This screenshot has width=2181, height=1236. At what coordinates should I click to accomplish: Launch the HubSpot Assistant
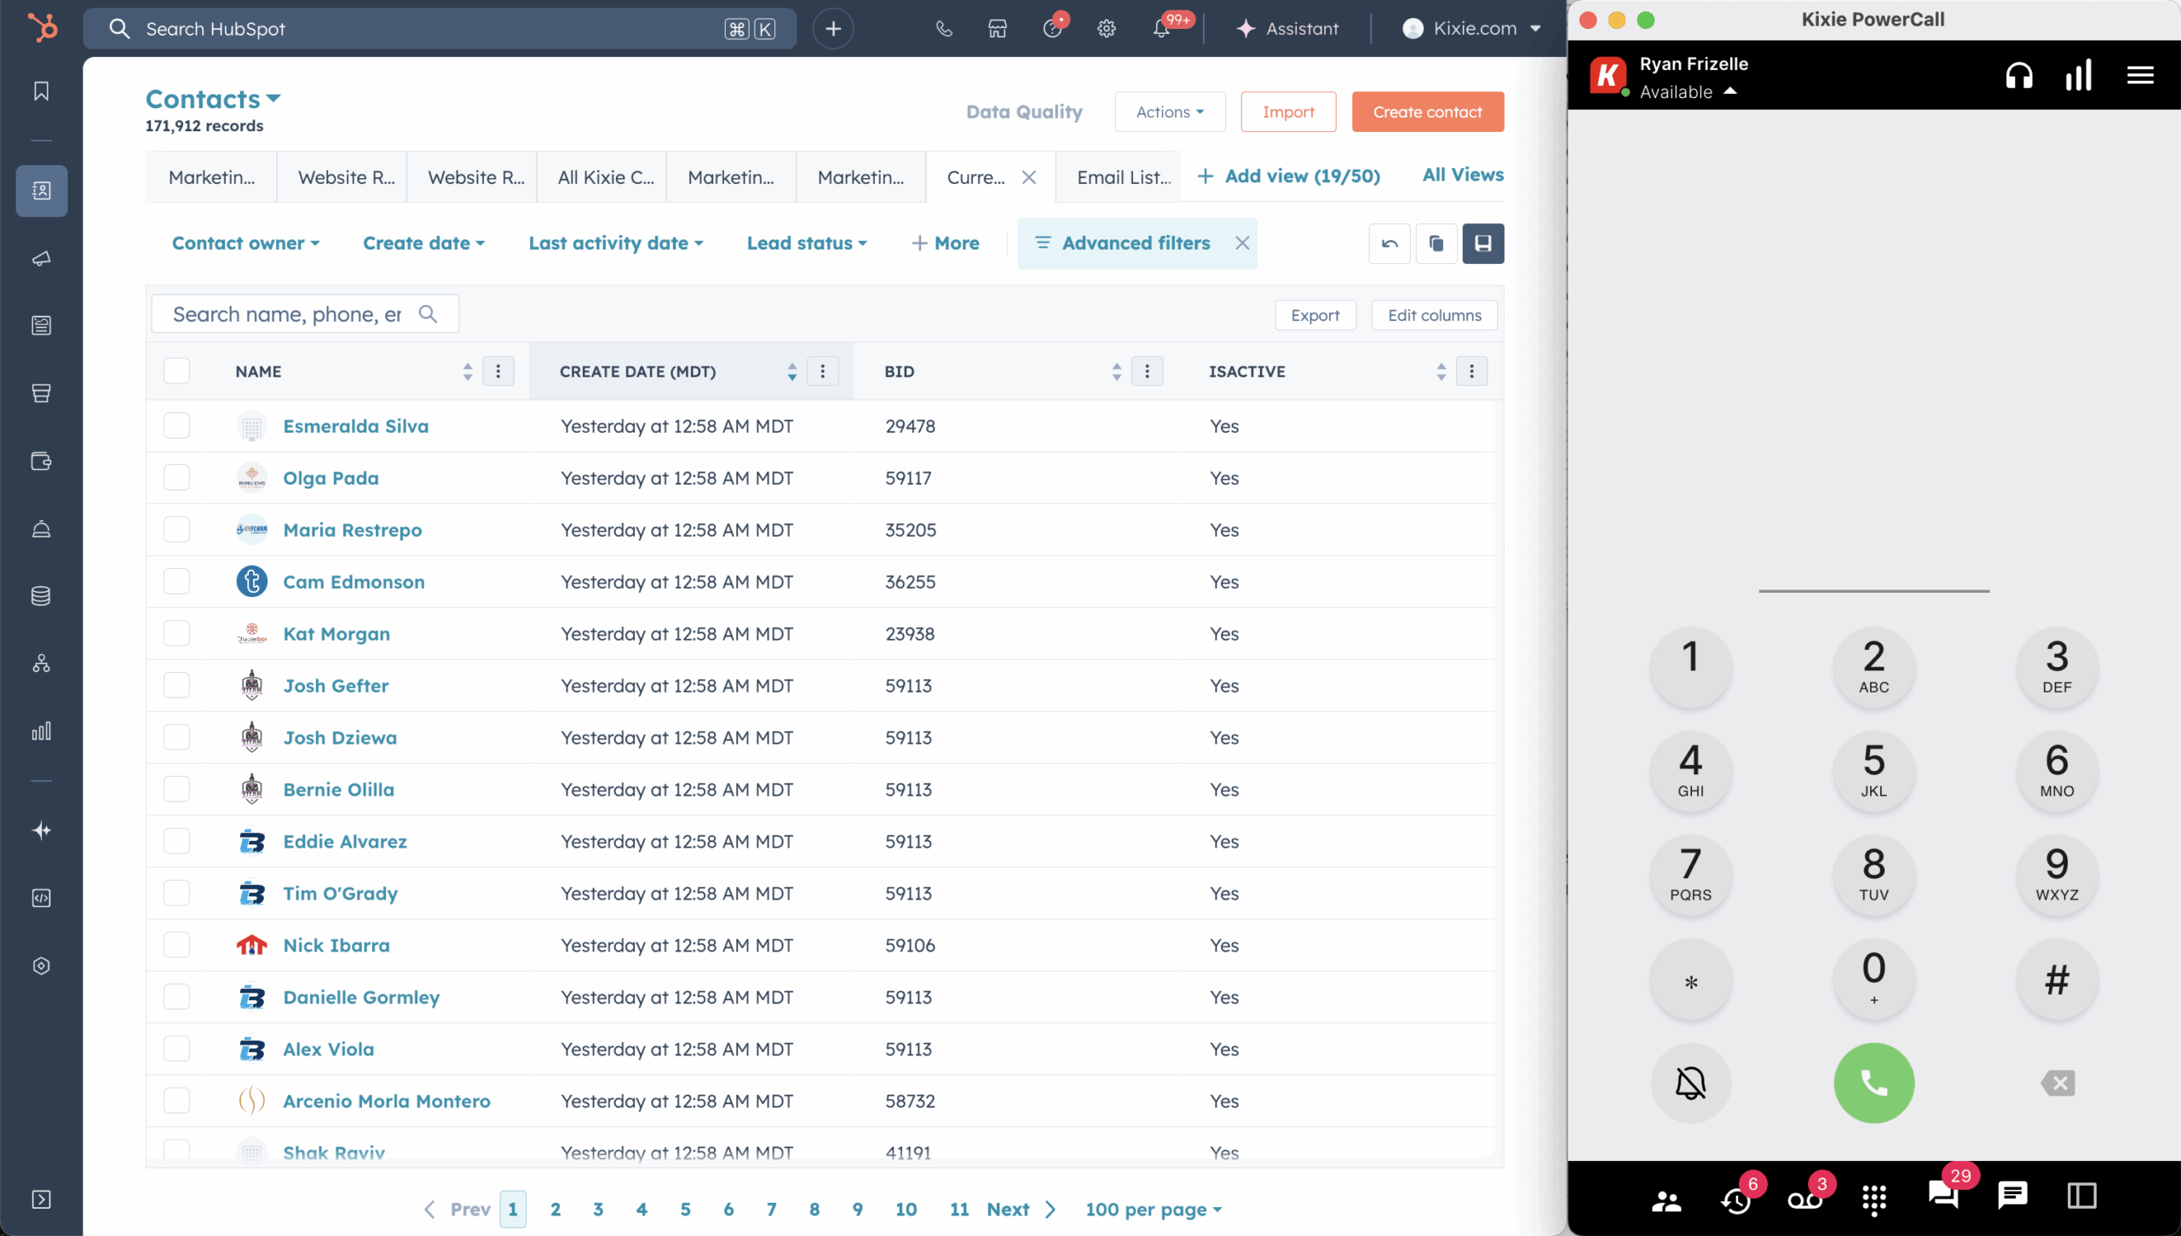pyautogui.click(x=1287, y=28)
